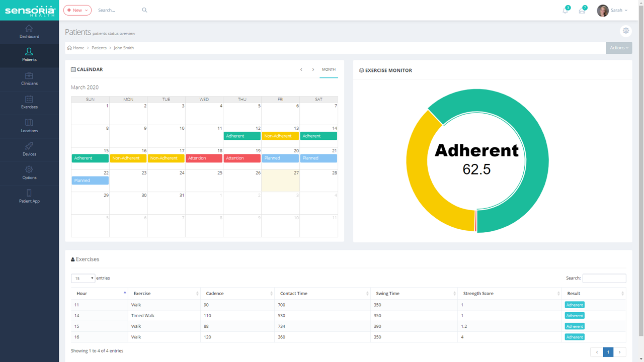Select the Attention event on March 18
The image size is (644, 362).
[204, 158]
